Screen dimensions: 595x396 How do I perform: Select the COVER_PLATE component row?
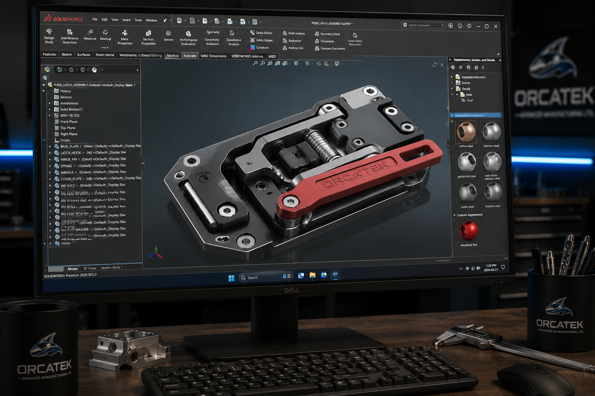98,179
